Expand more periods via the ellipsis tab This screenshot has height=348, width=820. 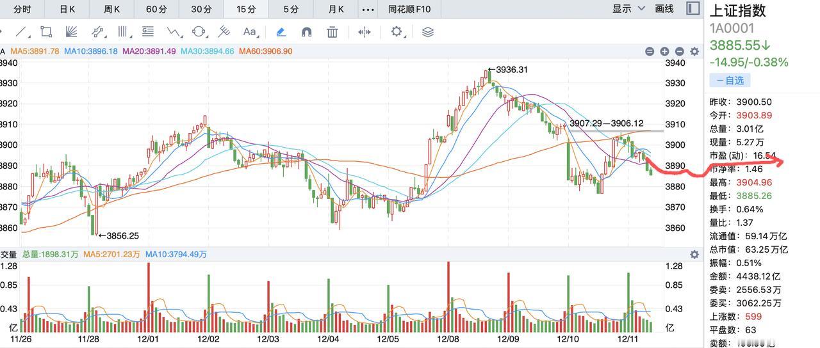click(368, 9)
